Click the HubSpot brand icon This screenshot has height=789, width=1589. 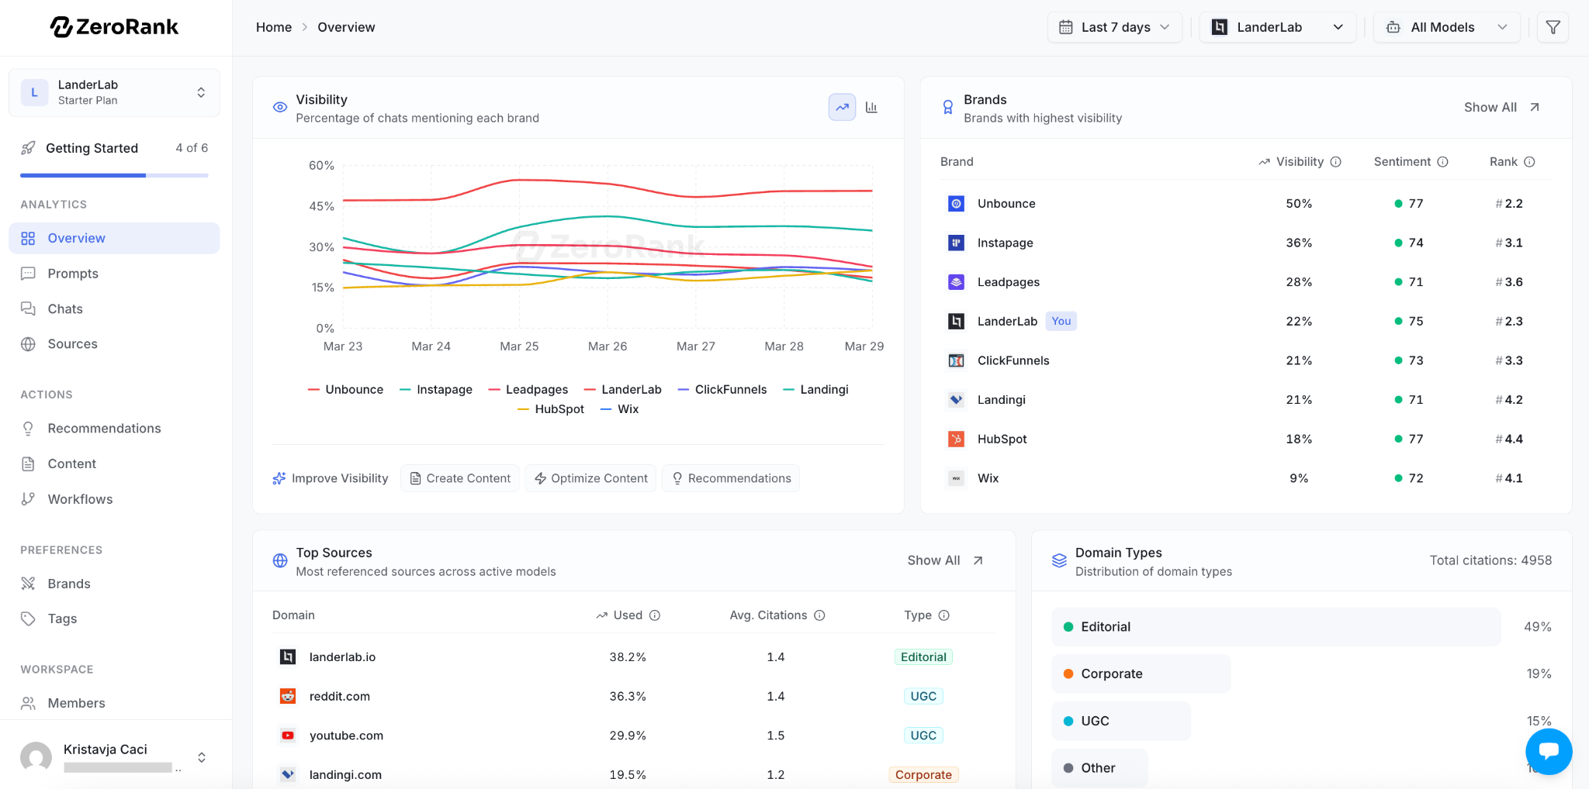[956, 439]
